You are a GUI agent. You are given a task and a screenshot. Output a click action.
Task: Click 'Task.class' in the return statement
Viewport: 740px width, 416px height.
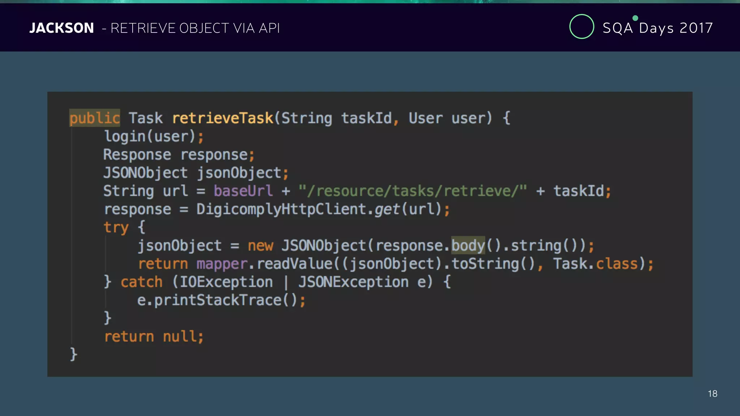[595, 264]
